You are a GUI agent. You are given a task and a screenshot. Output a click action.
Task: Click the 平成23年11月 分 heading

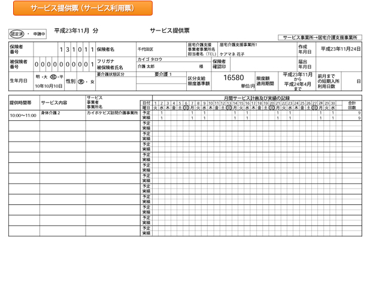(76, 31)
